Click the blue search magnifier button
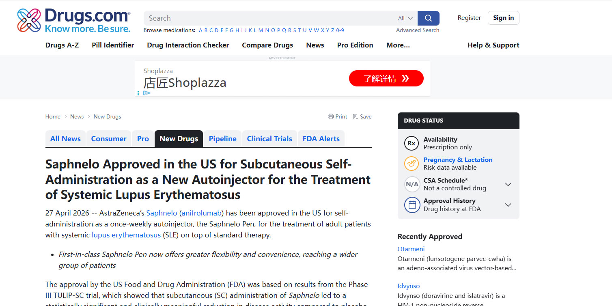Image resolution: width=612 pixels, height=306 pixels. coord(428,18)
